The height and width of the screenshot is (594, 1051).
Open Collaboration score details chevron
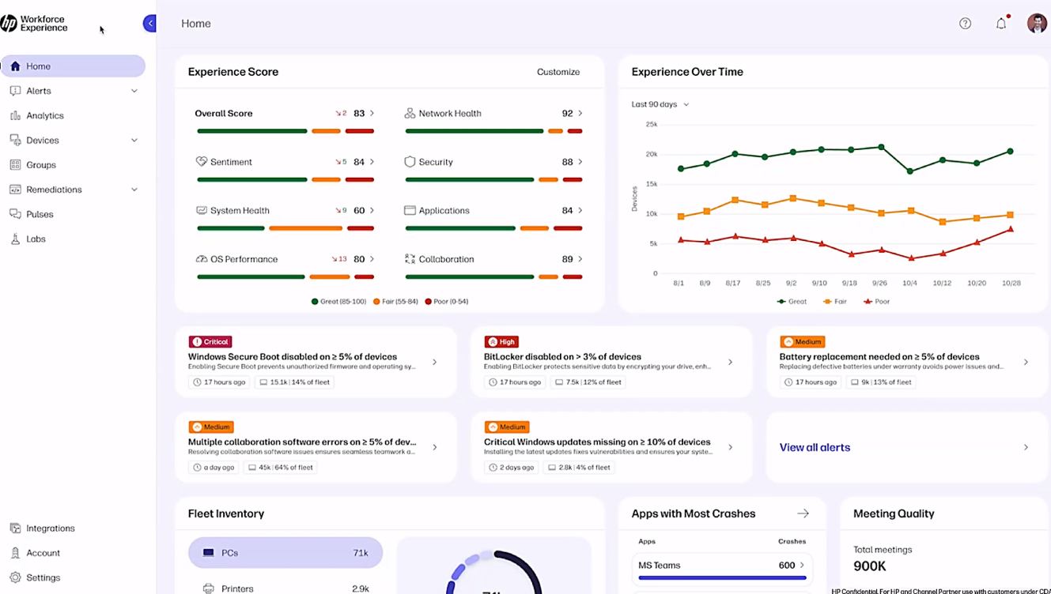(x=580, y=258)
